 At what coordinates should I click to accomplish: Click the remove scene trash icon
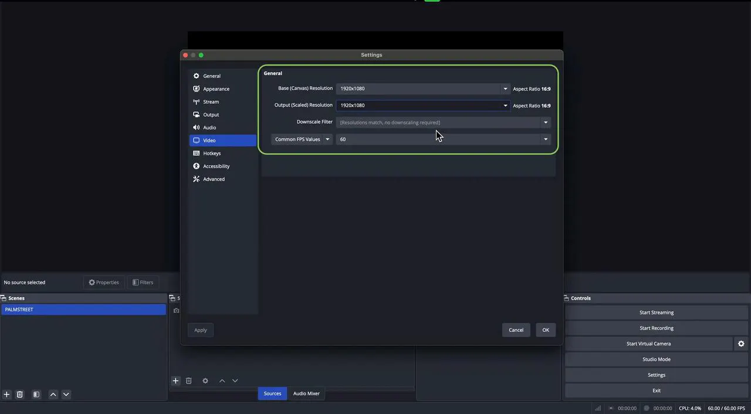(19, 395)
